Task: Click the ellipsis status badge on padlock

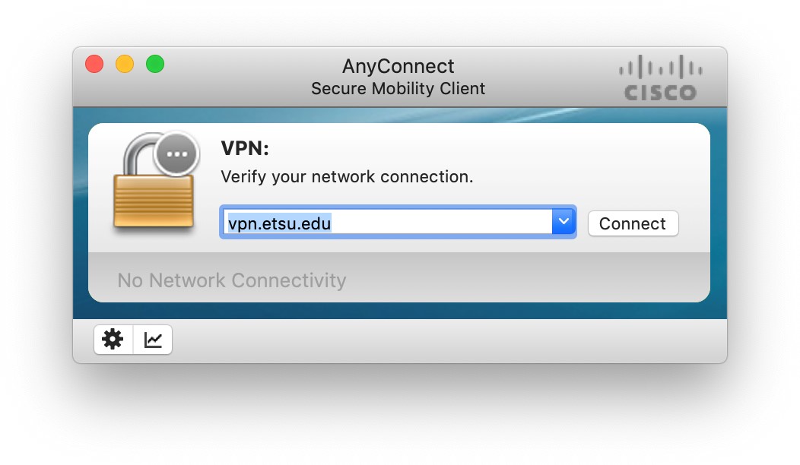Action: click(x=177, y=154)
